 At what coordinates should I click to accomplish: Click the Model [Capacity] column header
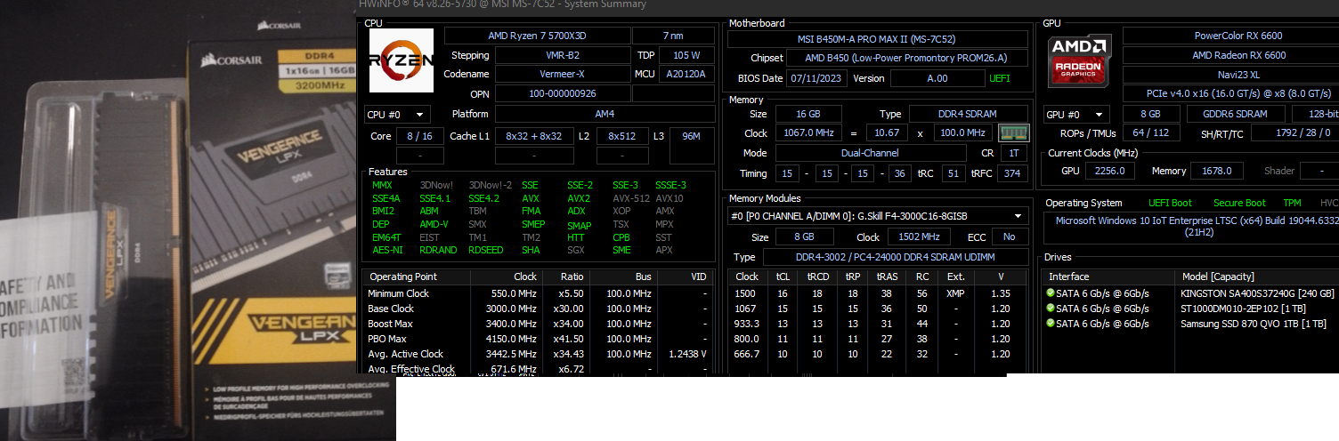coord(1219,277)
